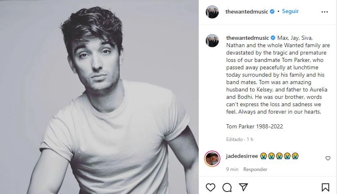Click the caption's verified badge
337x194 pixels.
[x=272, y=38]
